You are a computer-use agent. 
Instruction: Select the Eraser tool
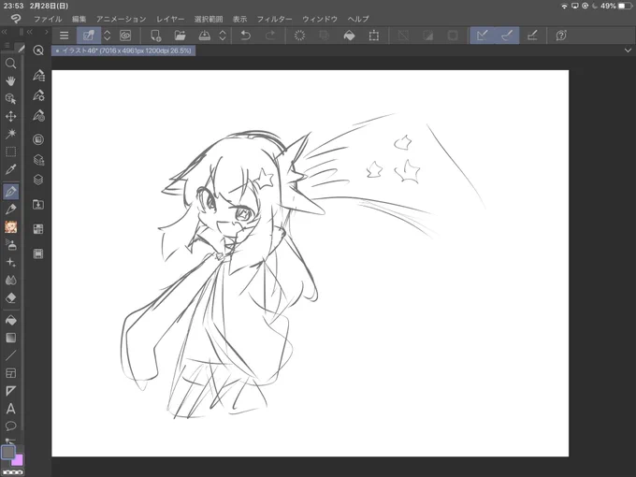pyautogui.click(x=10, y=297)
